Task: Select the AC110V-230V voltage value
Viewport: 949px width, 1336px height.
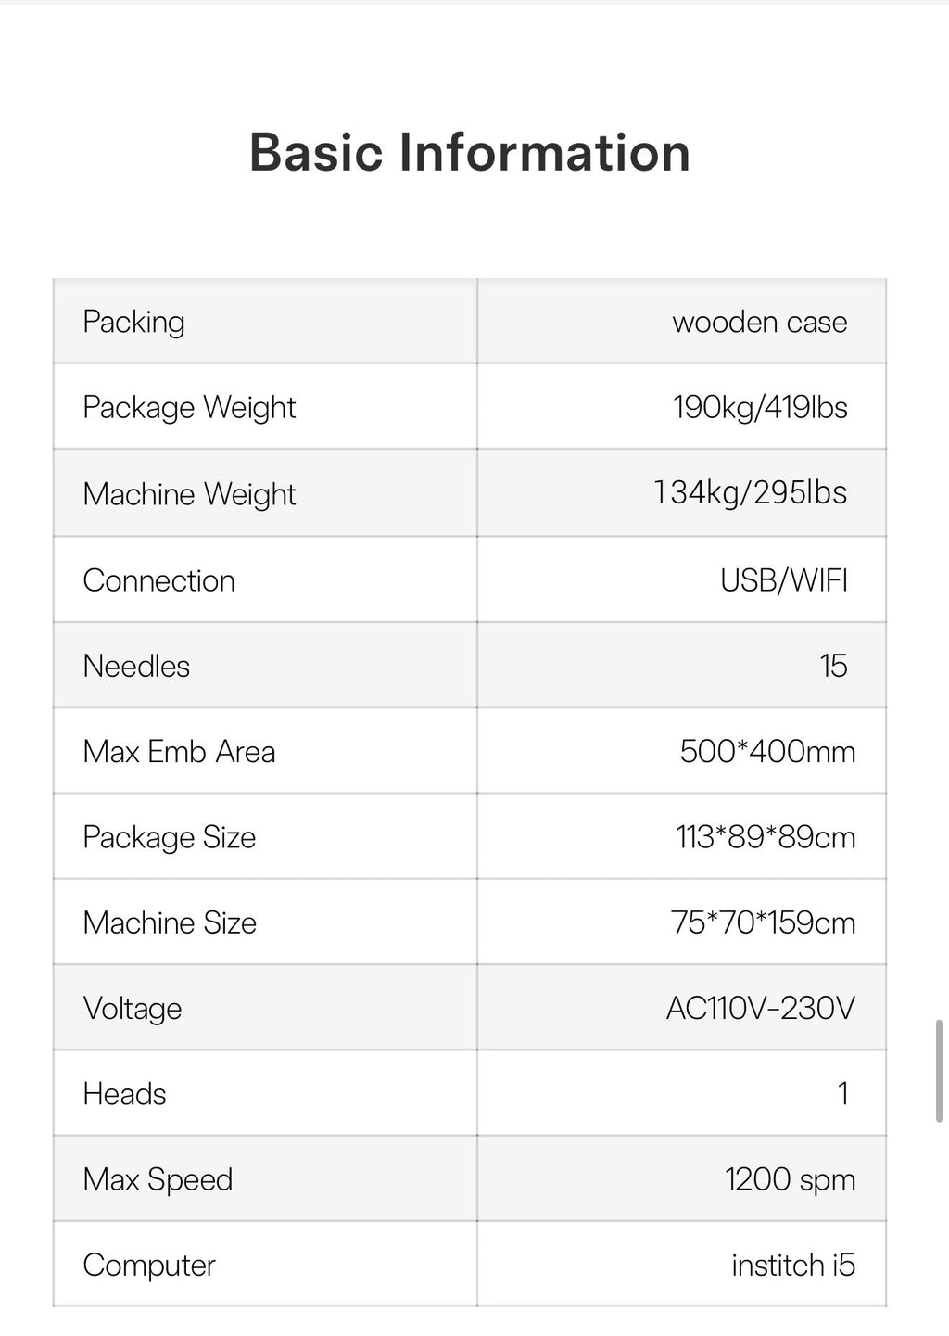Action: click(760, 1008)
